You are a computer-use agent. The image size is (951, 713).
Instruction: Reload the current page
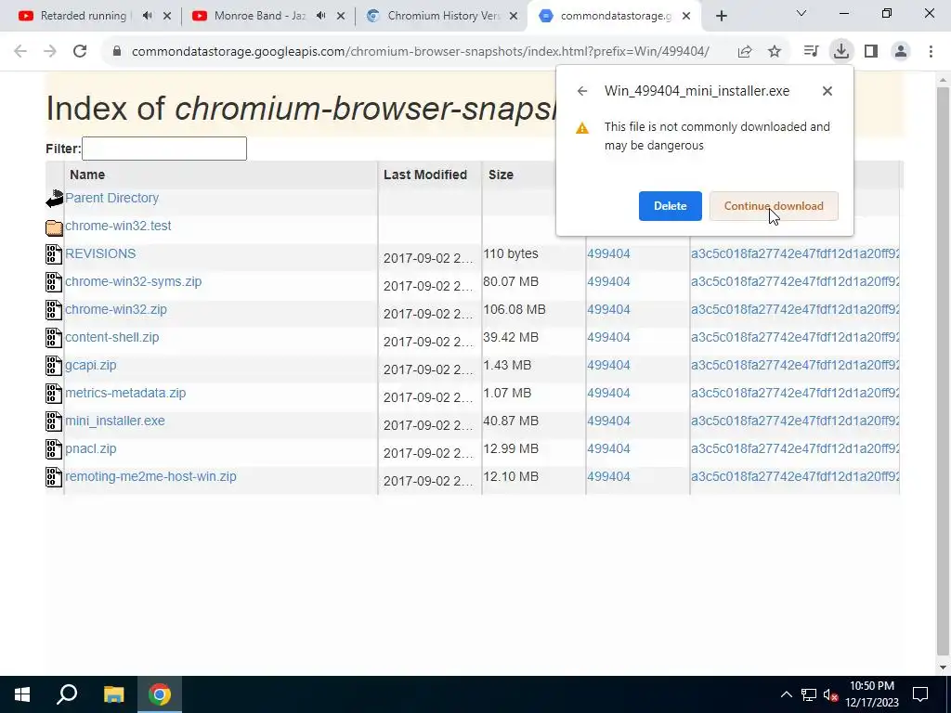pyautogui.click(x=80, y=52)
